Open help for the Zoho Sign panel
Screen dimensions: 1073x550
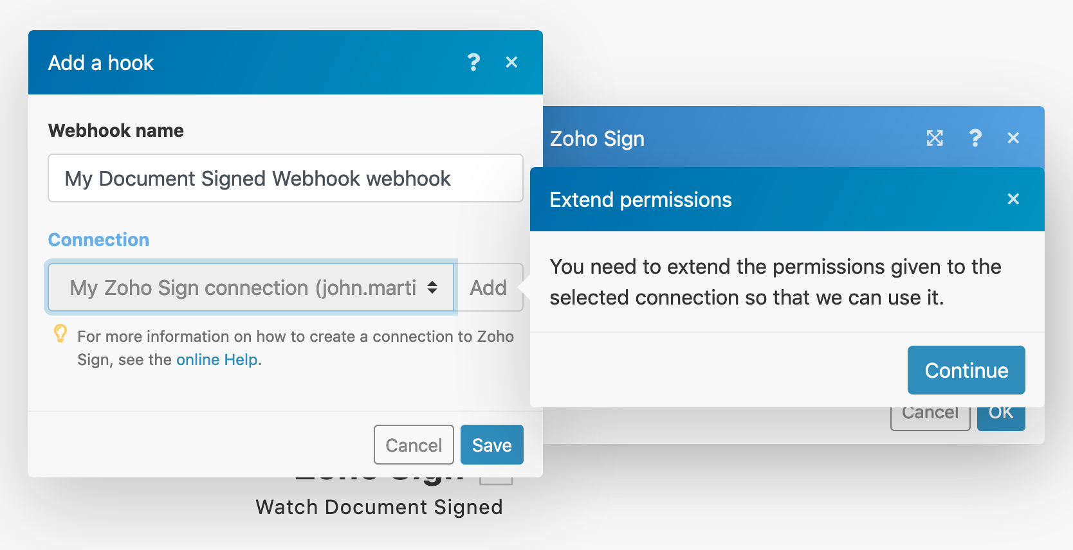coord(975,138)
